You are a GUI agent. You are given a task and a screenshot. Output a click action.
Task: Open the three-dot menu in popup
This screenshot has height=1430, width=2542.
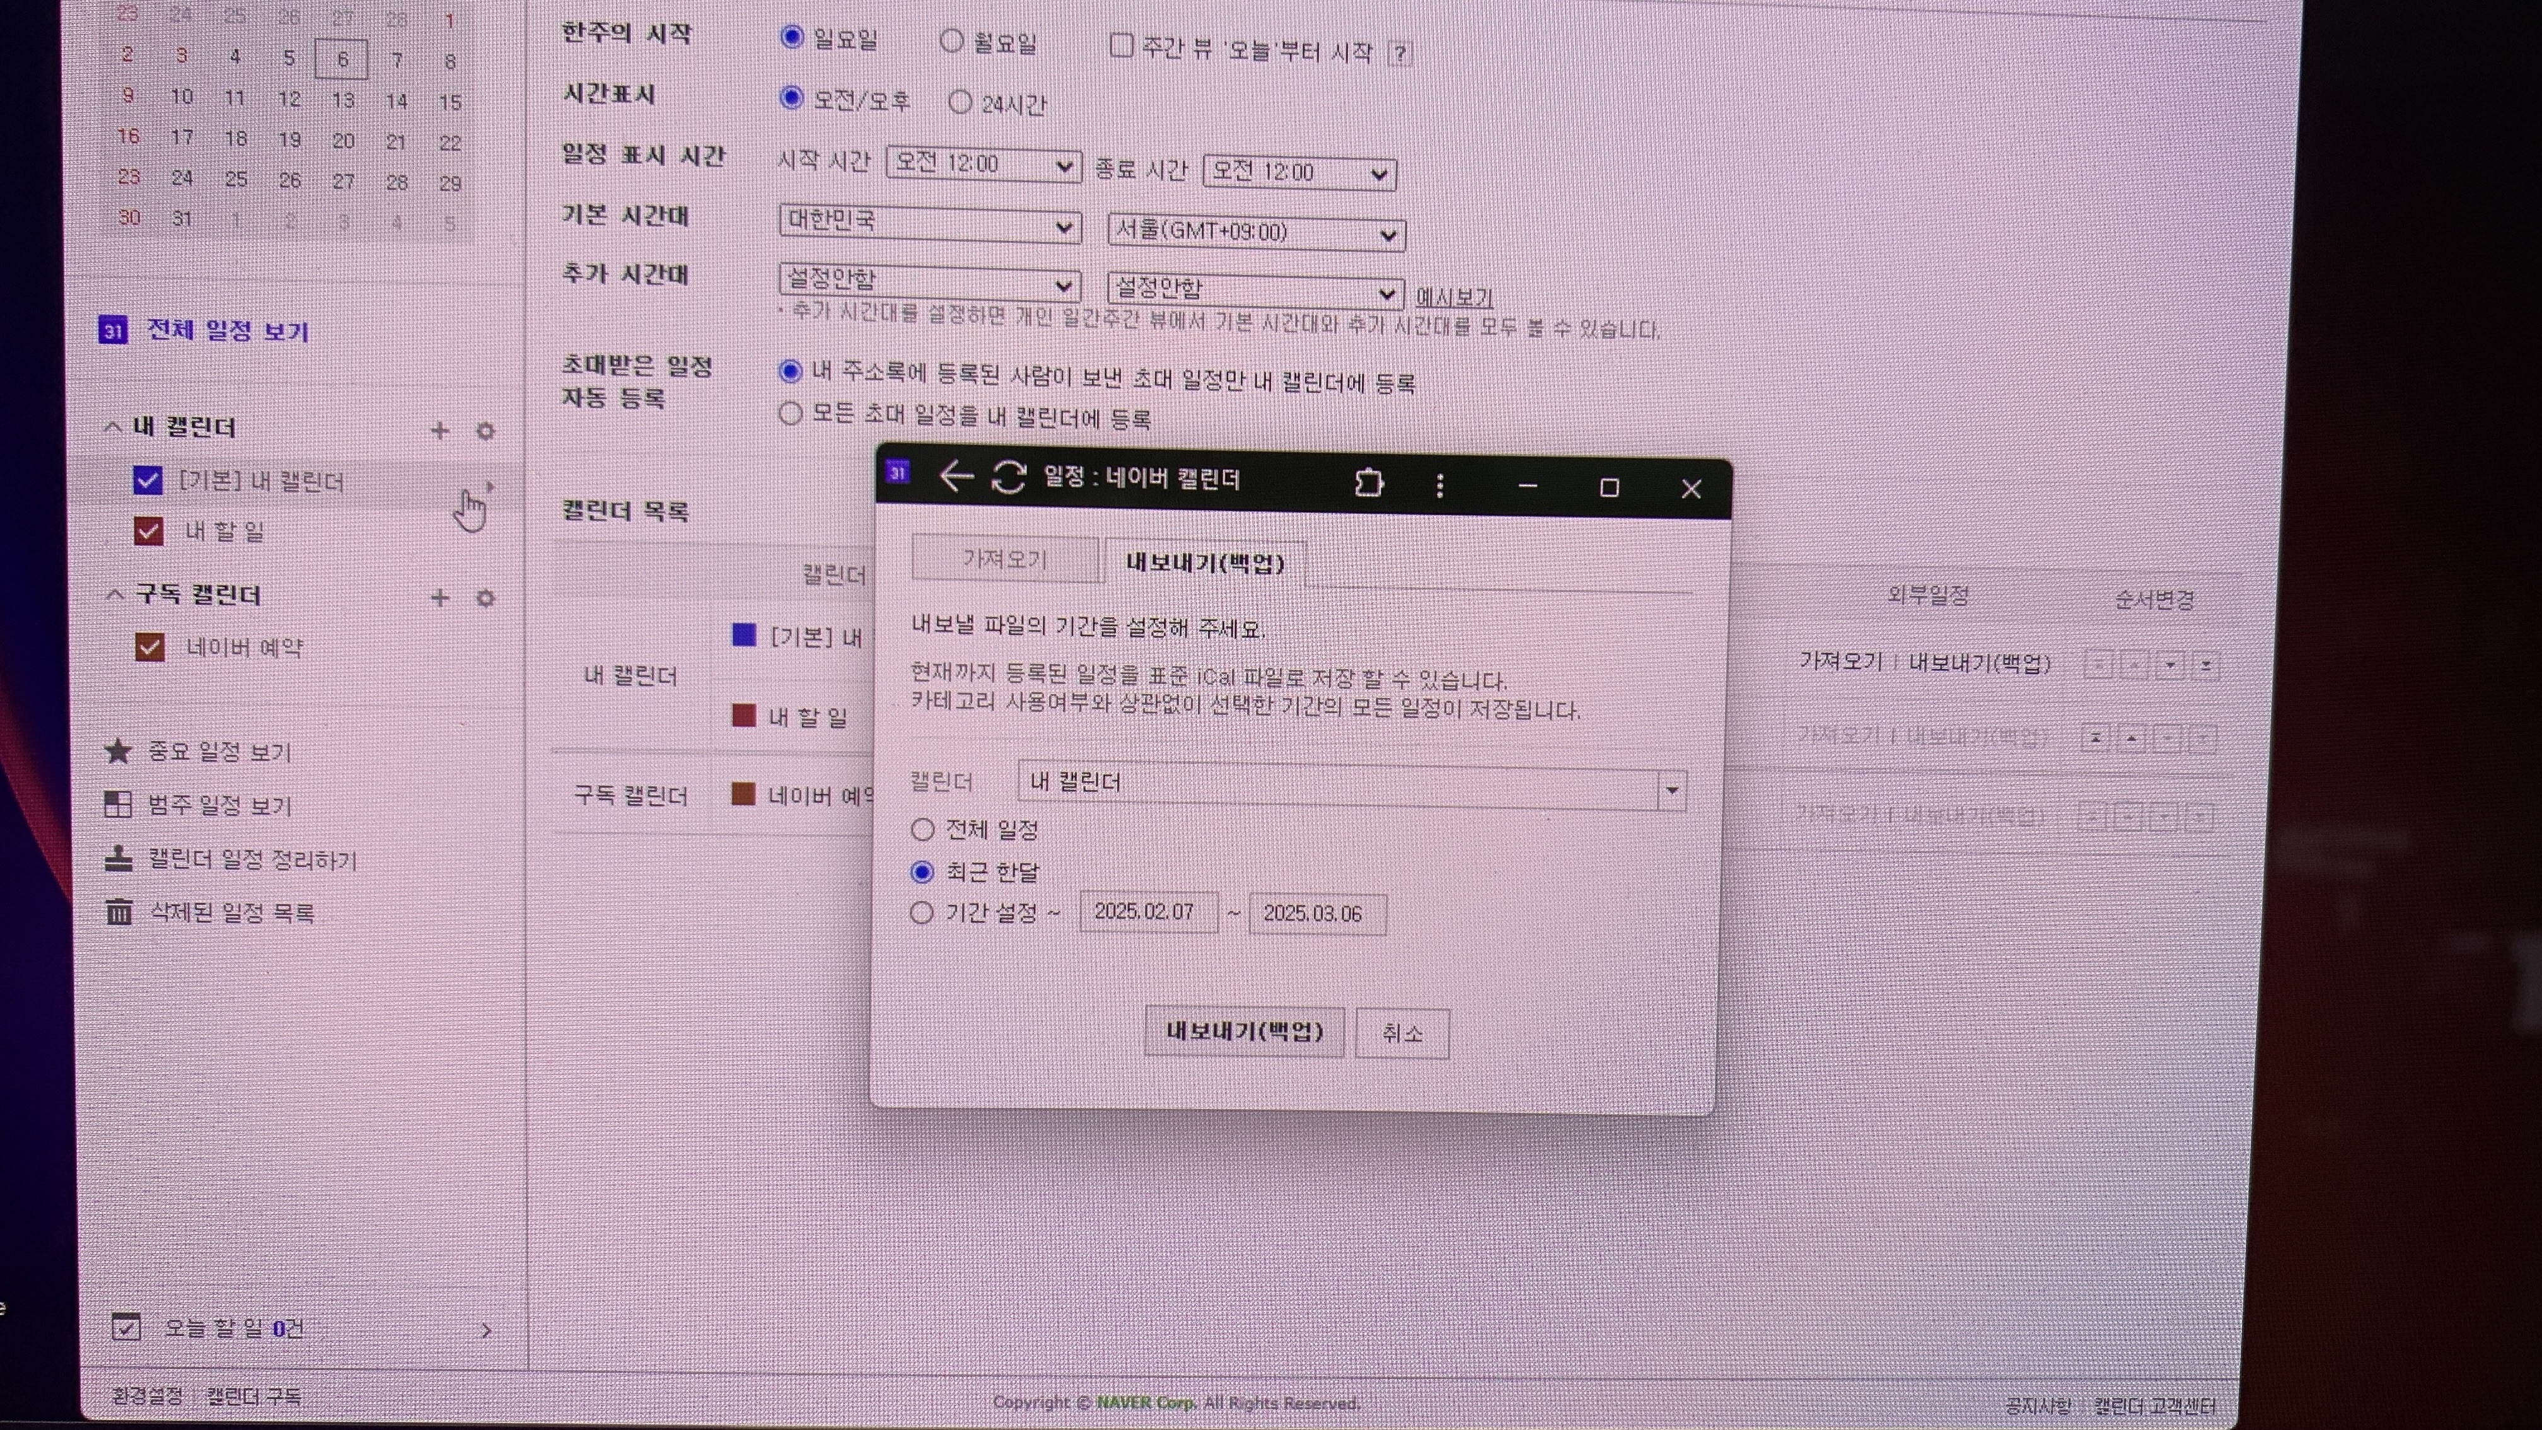pos(1440,485)
